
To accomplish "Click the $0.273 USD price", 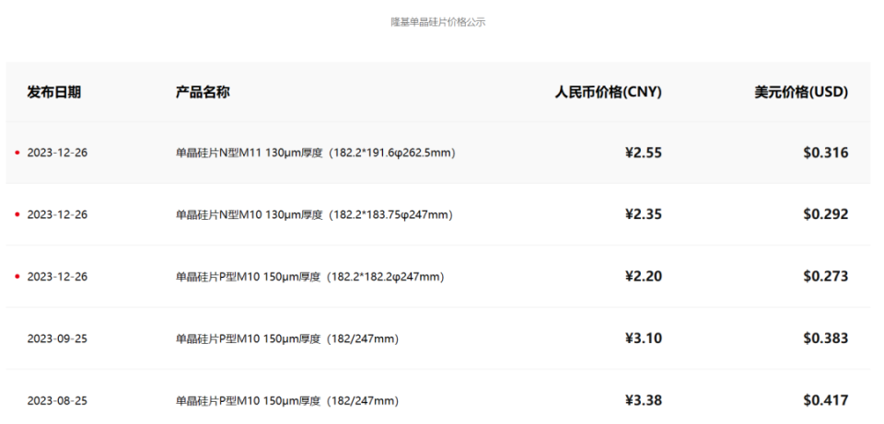I will (825, 276).
